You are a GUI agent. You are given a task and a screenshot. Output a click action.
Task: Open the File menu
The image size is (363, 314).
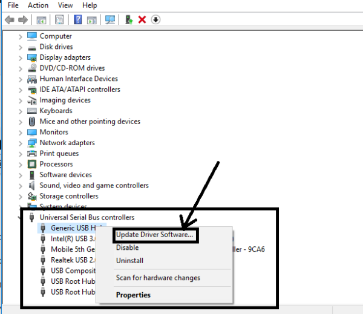point(13,5)
